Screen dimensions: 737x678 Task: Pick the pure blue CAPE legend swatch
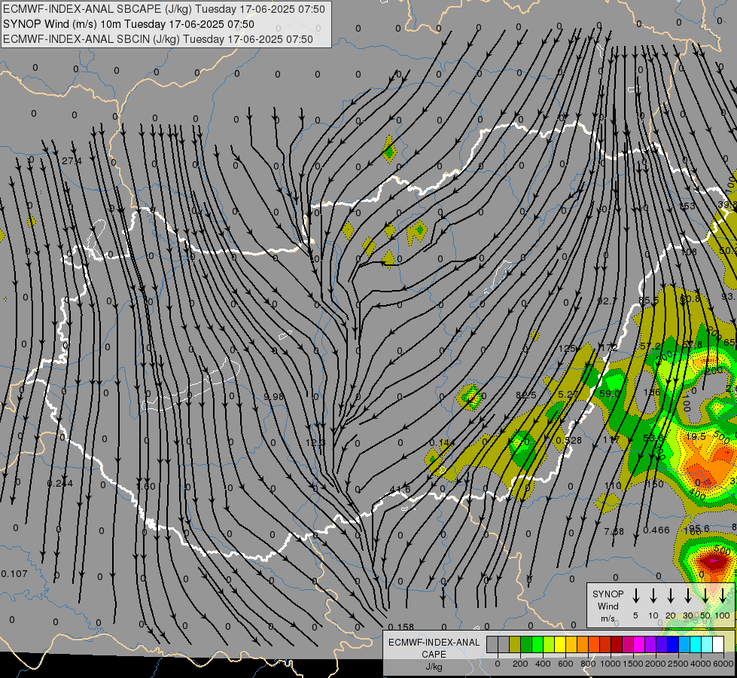672,644
